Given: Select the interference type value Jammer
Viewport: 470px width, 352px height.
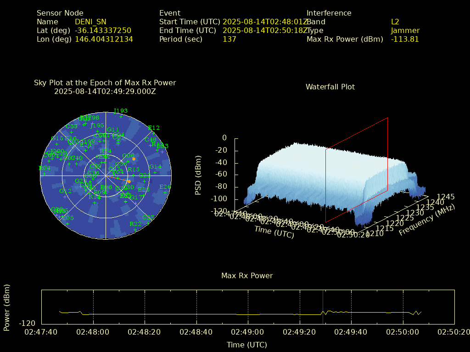Looking at the screenshot, I should pyautogui.click(x=405, y=30).
